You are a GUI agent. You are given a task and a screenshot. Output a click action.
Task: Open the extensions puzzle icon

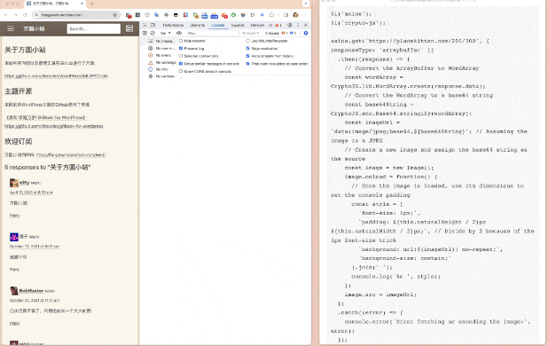click(x=272, y=15)
